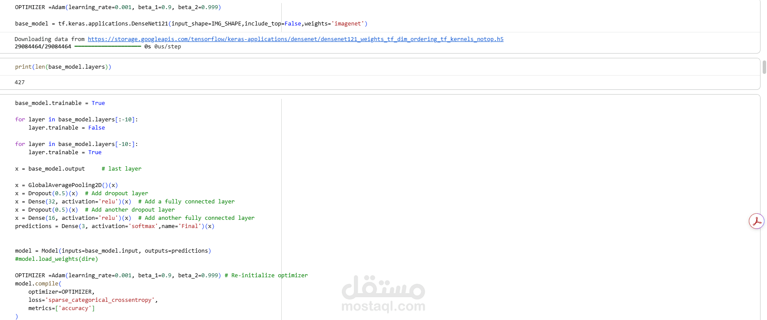
Task: Click the base_model.trainable = True line
Action: coord(60,103)
